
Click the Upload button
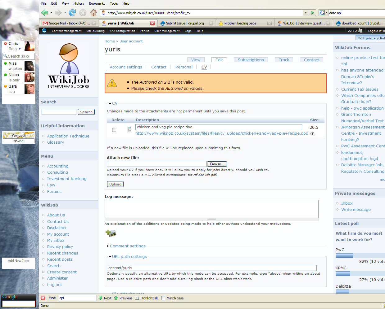tap(115, 184)
